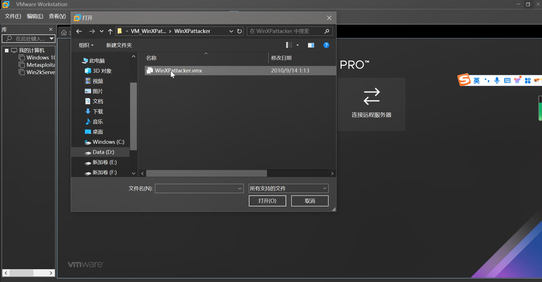
Task: Cancel the dialog with 取消
Action: tap(310, 201)
